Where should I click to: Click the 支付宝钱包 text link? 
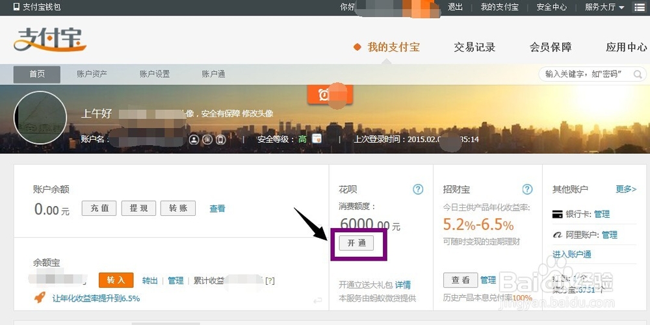[42, 7]
